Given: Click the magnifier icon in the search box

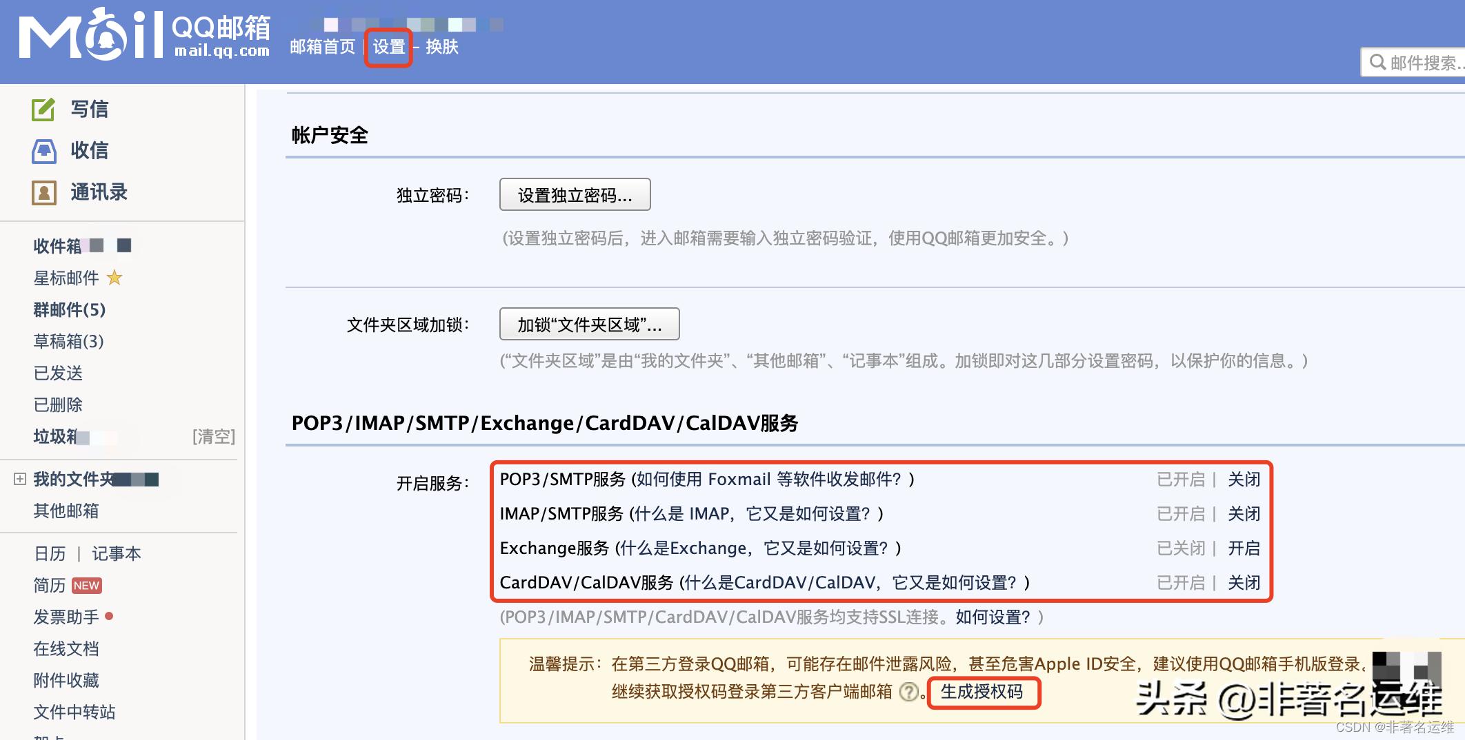Looking at the screenshot, I should point(1378,62).
